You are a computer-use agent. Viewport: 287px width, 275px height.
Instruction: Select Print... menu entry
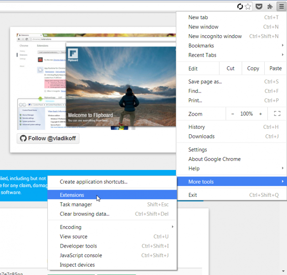click(x=231, y=100)
